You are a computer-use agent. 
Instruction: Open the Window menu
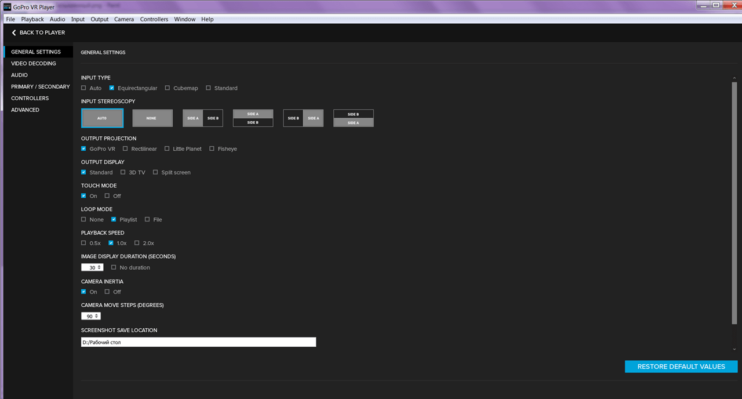pyautogui.click(x=185, y=19)
